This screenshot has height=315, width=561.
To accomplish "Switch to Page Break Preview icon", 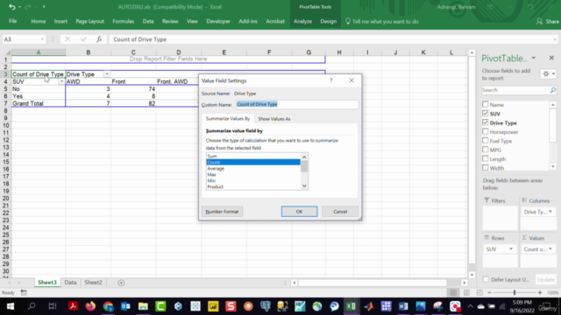I will 479,292.
